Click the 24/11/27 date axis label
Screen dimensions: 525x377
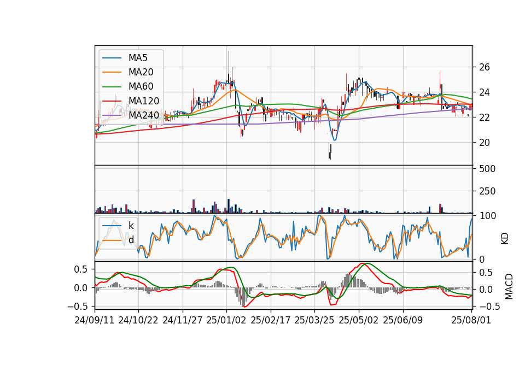tap(183, 320)
